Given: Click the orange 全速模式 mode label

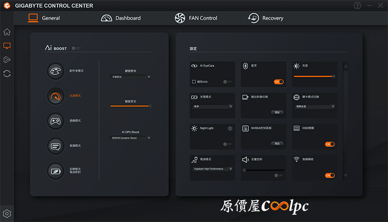Looking at the screenshot, I should (x=75, y=96).
